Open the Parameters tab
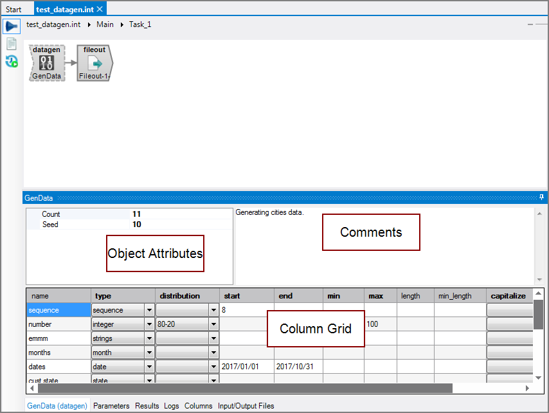The width and height of the screenshot is (549, 413). [x=111, y=406]
